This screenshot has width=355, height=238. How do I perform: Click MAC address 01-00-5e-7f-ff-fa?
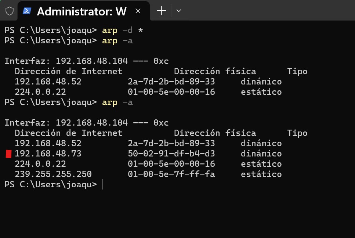coord(171,174)
